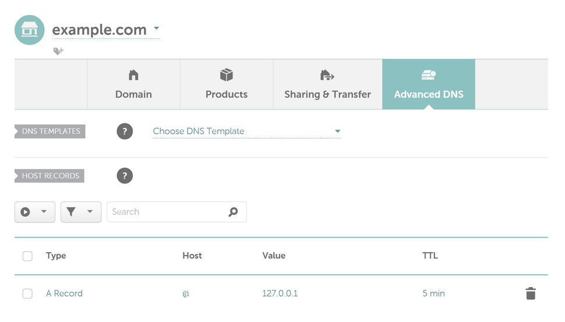
Task: Select the example.com domain name
Action: coord(100,30)
